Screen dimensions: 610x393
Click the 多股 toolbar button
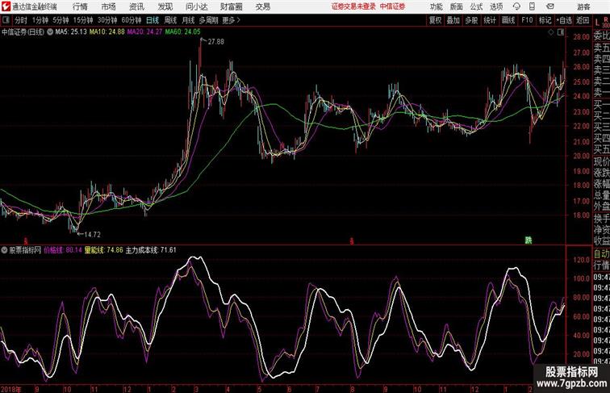pos(471,20)
